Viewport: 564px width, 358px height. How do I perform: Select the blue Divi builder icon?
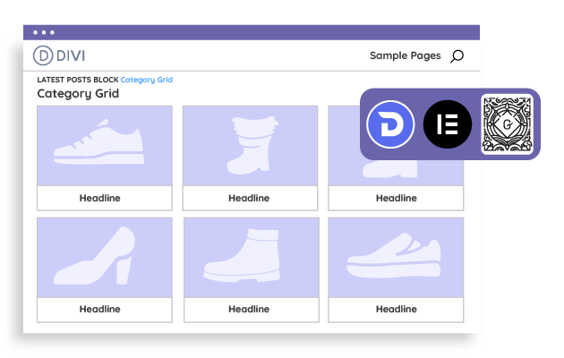[390, 124]
